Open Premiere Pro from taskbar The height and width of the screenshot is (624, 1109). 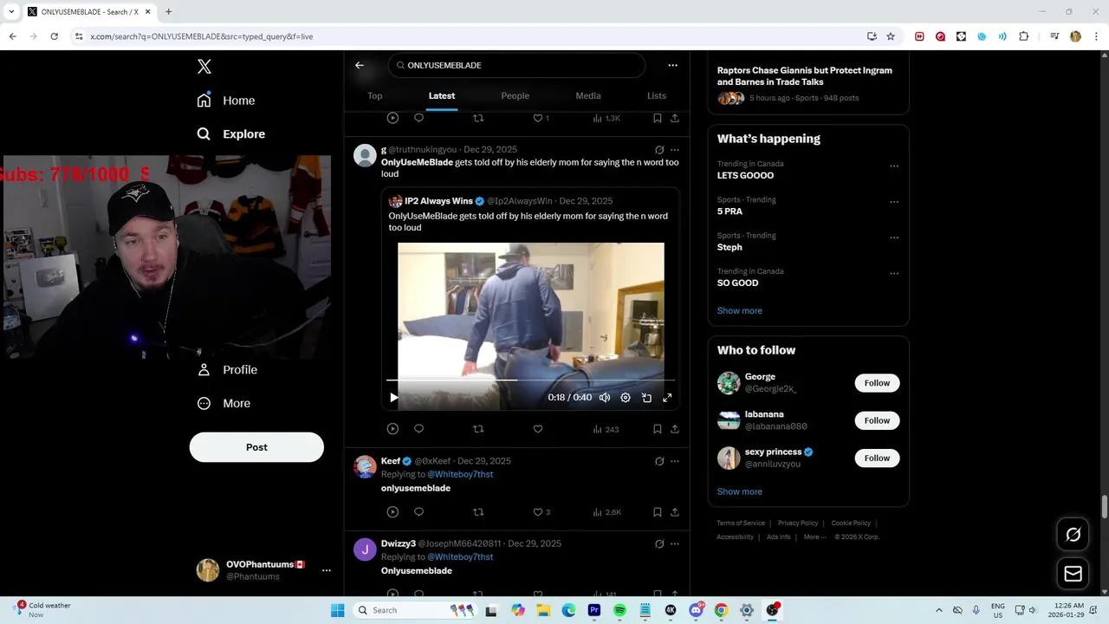click(594, 610)
